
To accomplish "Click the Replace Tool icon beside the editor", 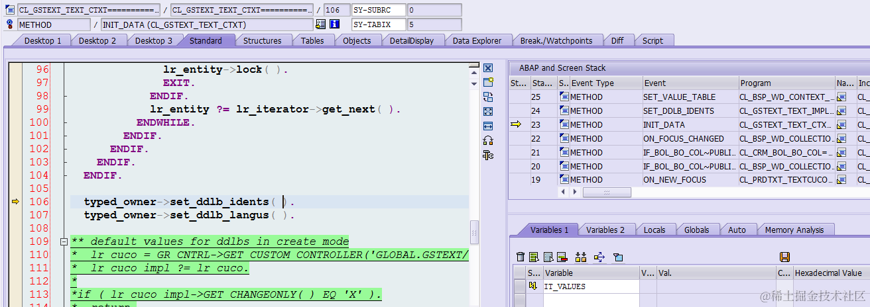I will 488,97.
